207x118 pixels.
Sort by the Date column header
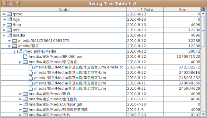(145, 9)
